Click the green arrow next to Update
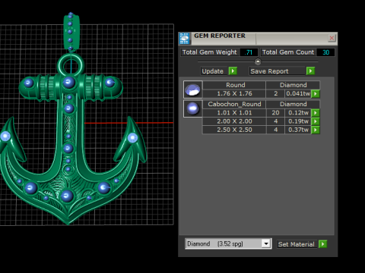Viewport: 365px width, 273px height. point(233,71)
